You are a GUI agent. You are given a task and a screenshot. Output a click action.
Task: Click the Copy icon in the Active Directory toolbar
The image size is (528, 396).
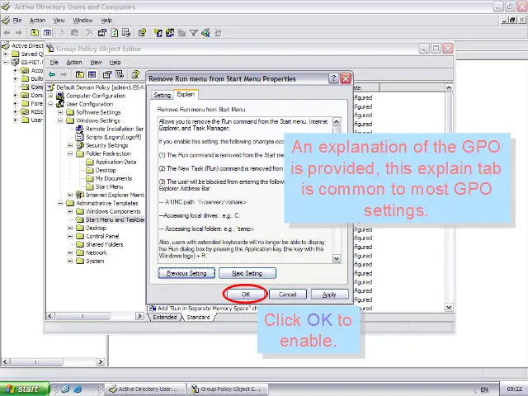coord(74,33)
